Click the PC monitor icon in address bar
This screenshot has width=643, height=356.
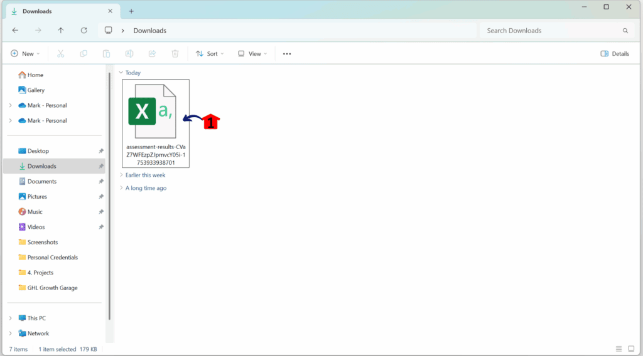(x=108, y=30)
